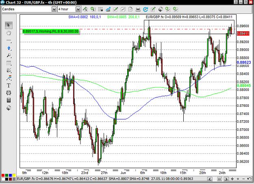
Task: Click the blue rising chart indicator icon
Action: tap(108, 9)
